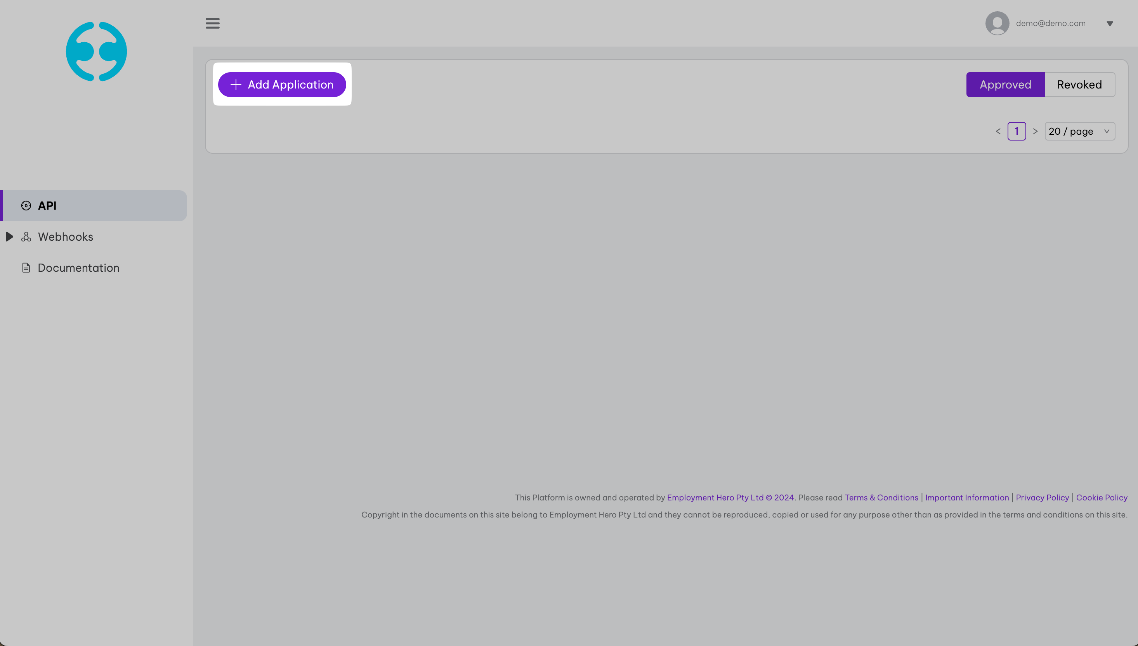This screenshot has width=1138, height=646.
Task: Click the Add Application button
Action: tap(282, 85)
